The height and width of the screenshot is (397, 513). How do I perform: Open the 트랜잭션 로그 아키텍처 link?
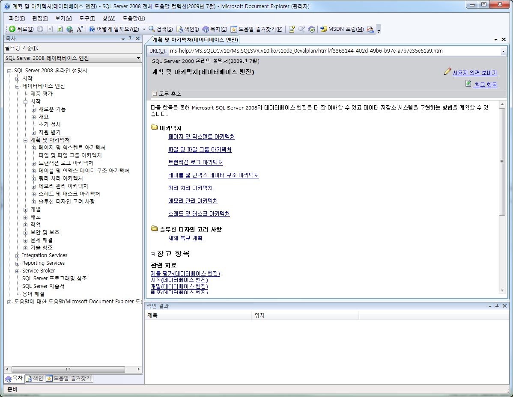click(x=196, y=163)
